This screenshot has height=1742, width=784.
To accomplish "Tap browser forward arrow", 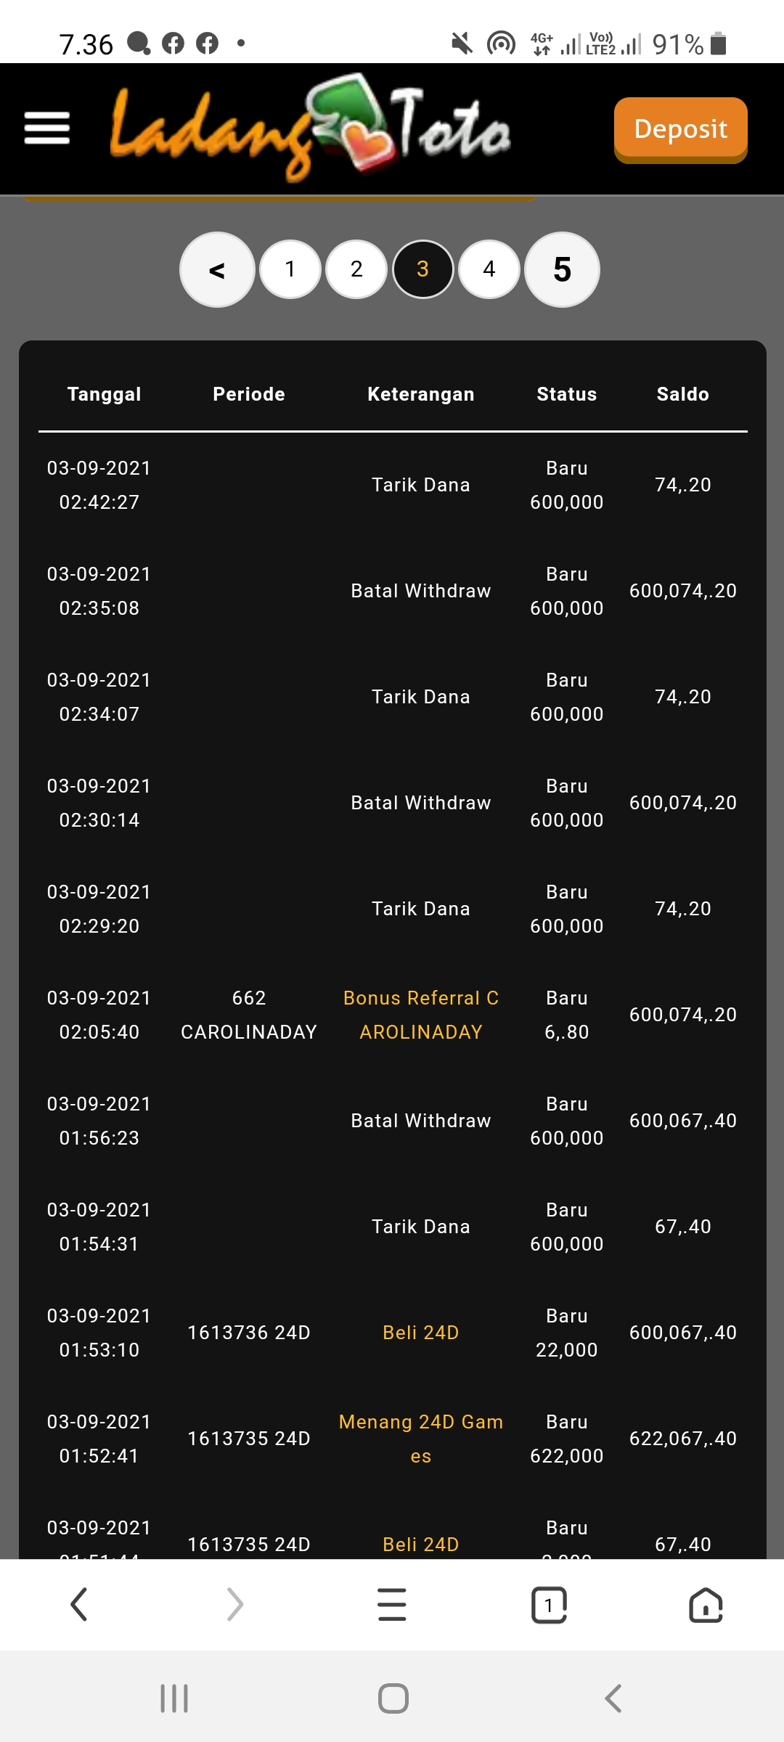I will pyautogui.click(x=234, y=1604).
